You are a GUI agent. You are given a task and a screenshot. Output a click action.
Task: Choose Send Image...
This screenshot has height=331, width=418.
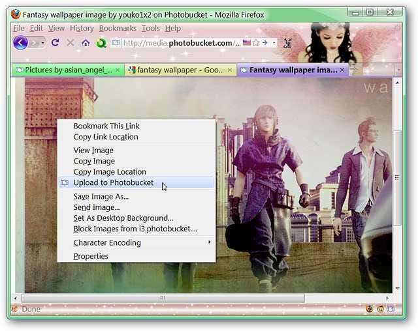136,207
